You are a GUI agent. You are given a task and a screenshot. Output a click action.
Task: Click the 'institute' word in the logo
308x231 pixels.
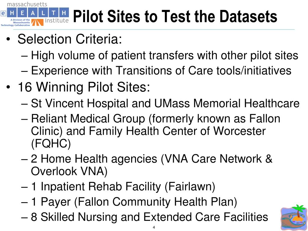pos(57,20)
